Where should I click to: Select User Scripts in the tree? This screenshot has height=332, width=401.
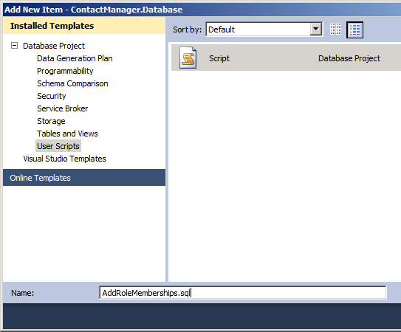pos(58,146)
